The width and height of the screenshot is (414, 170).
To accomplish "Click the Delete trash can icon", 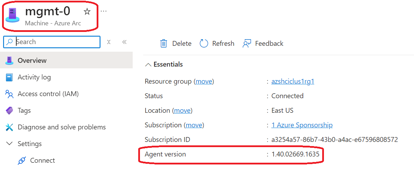I will pyautogui.click(x=164, y=43).
